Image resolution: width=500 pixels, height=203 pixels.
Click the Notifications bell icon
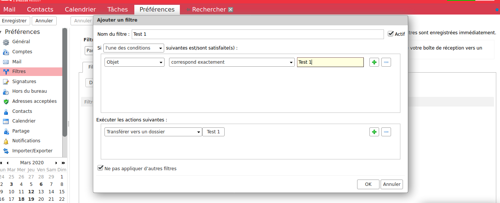click(6, 141)
